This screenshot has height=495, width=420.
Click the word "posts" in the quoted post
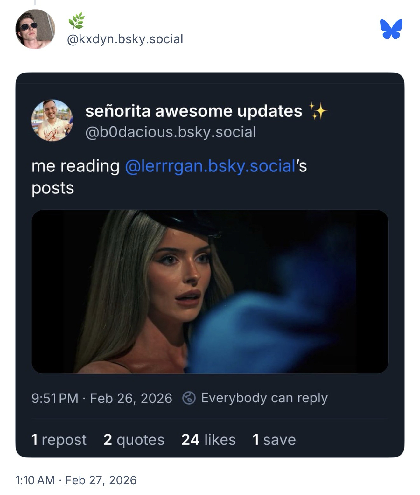pyautogui.click(x=53, y=188)
